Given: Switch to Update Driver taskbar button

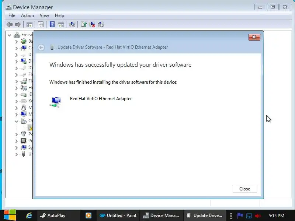Looking at the screenshot, I should [205, 215].
